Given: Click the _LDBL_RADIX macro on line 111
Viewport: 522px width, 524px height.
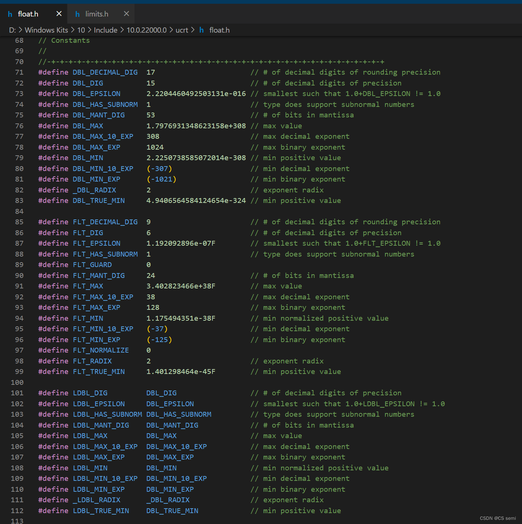Looking at the screenshot, I should 97,500.
